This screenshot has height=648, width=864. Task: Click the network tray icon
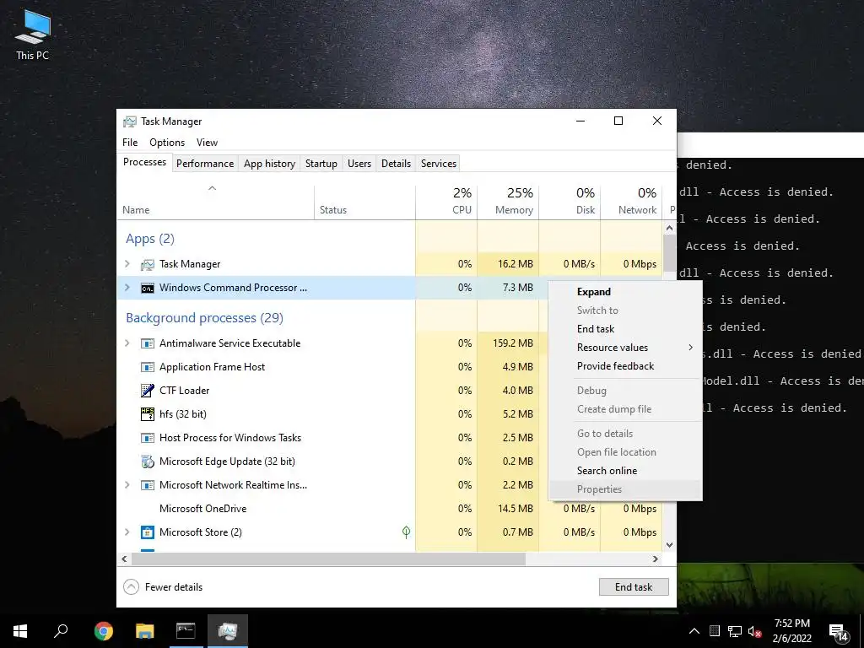point(735,631)
